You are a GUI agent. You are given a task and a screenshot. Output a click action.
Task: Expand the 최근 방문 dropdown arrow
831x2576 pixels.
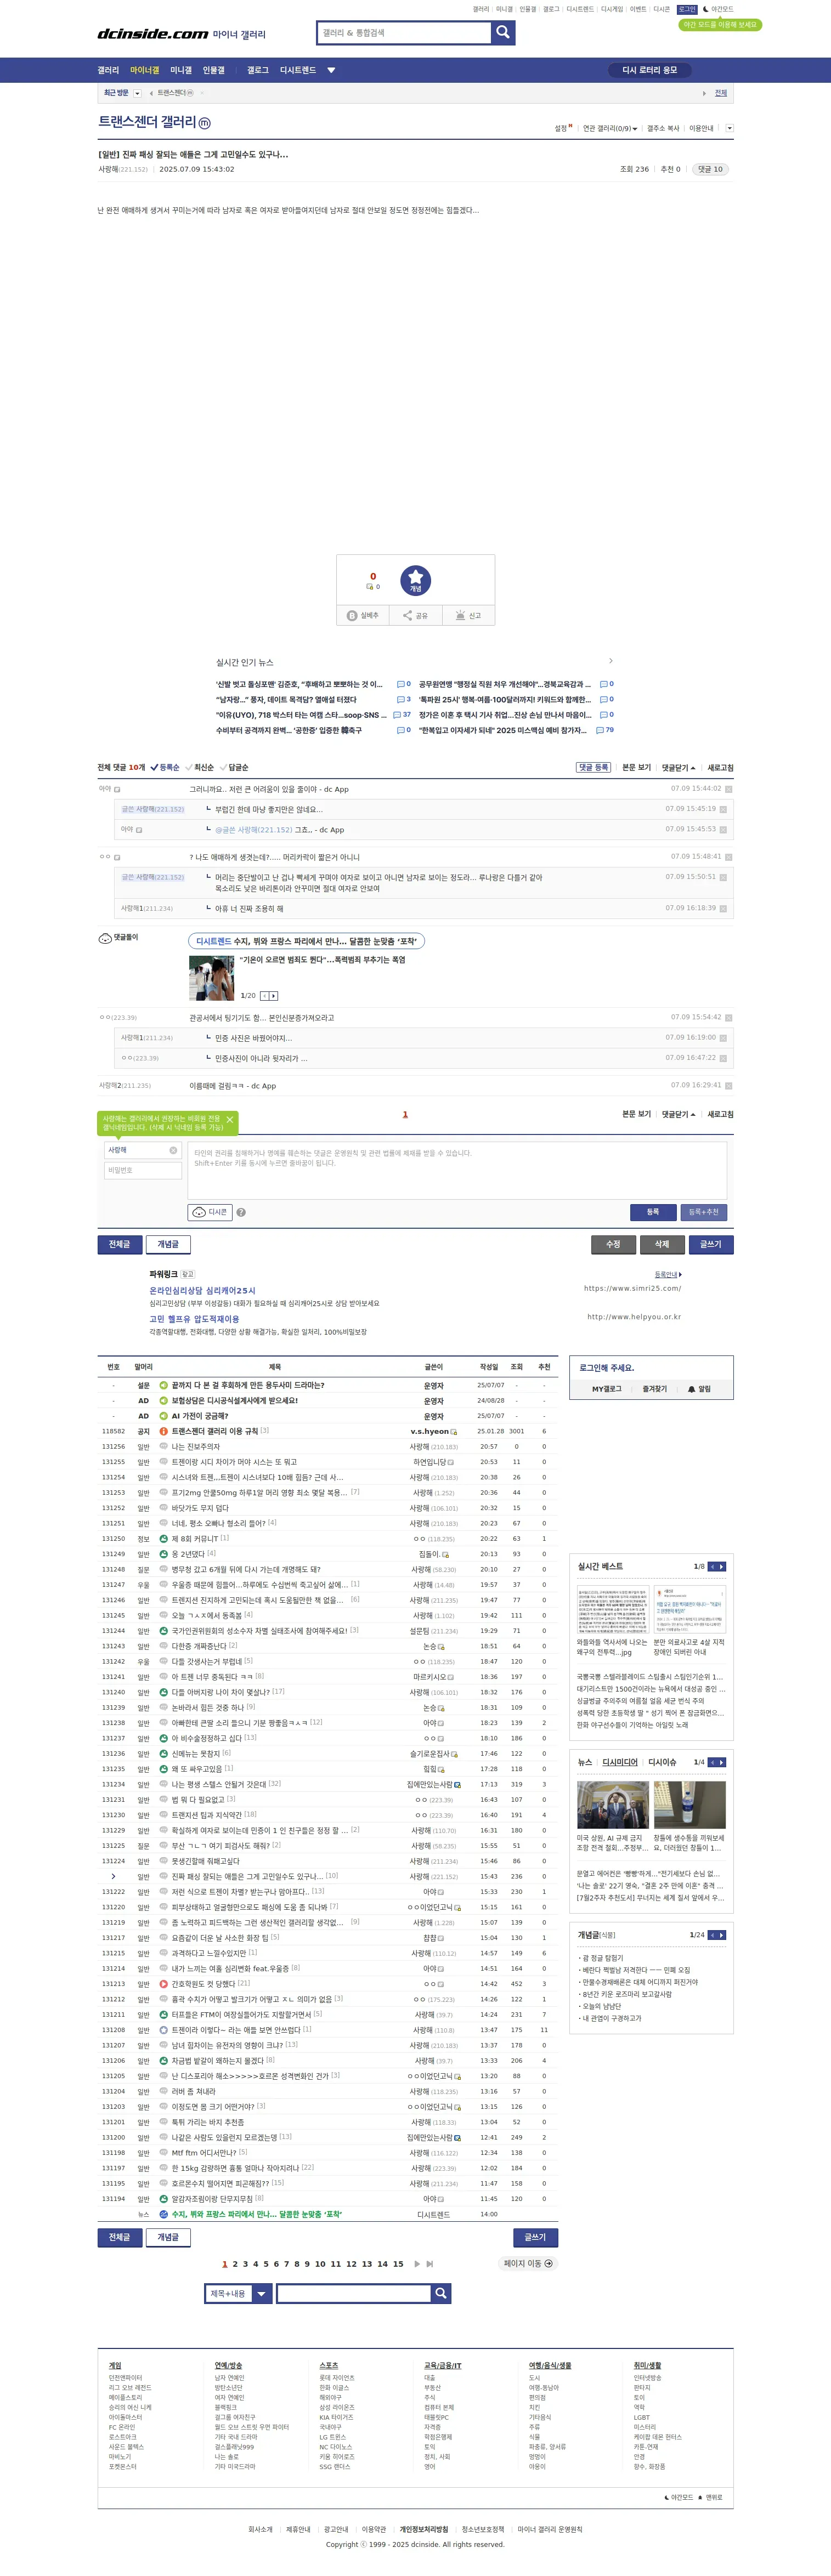(x=137, y=93)
